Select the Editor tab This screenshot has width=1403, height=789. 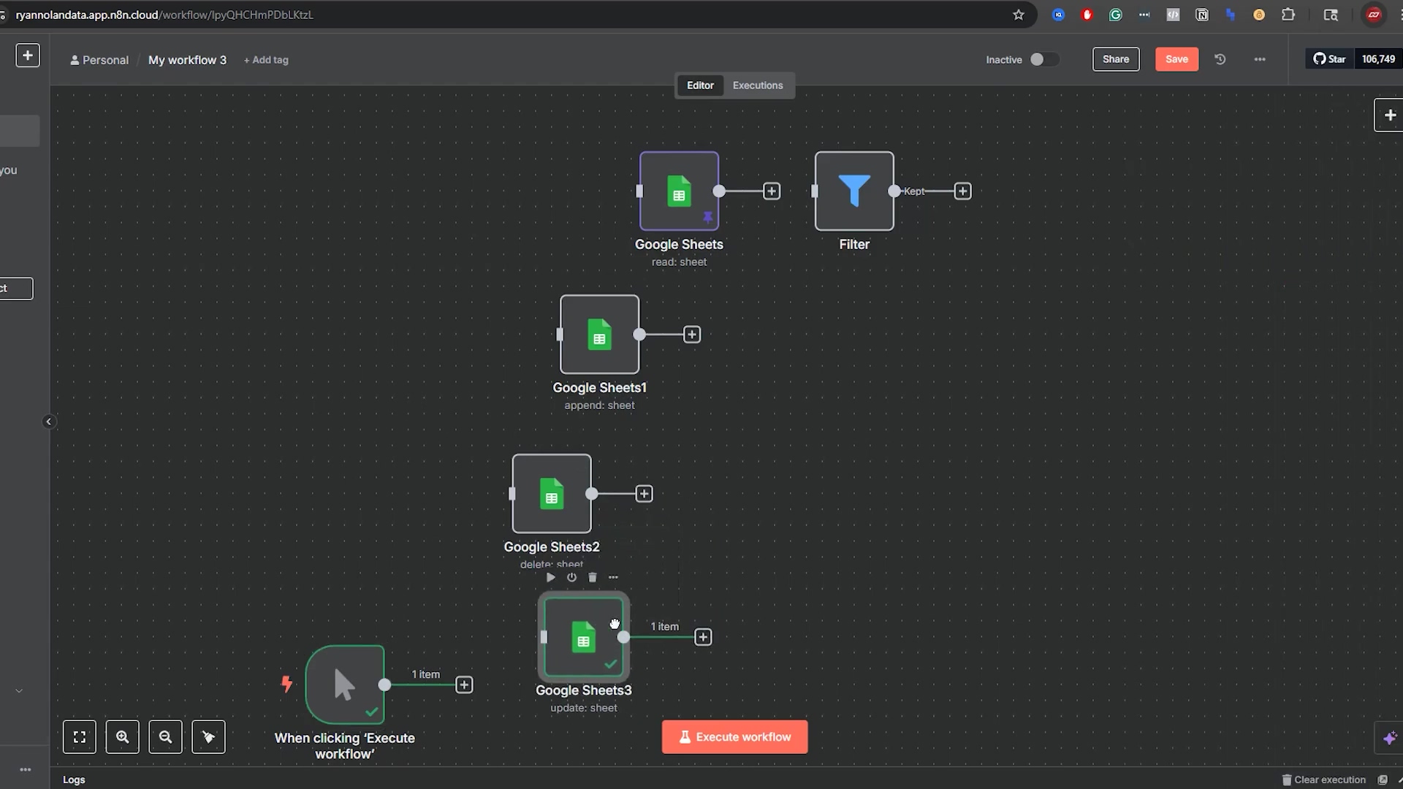coord(700,85)
